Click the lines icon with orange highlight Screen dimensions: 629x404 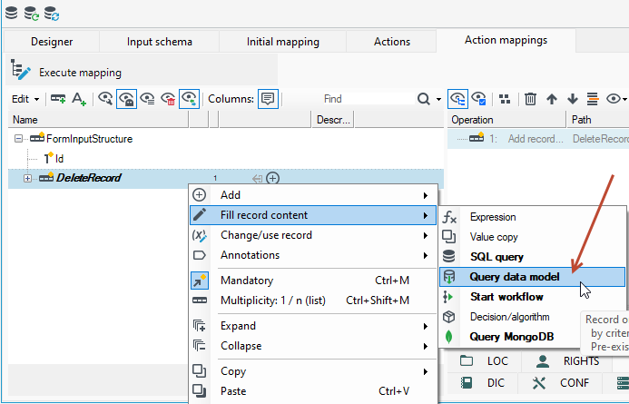click(593, 99)
